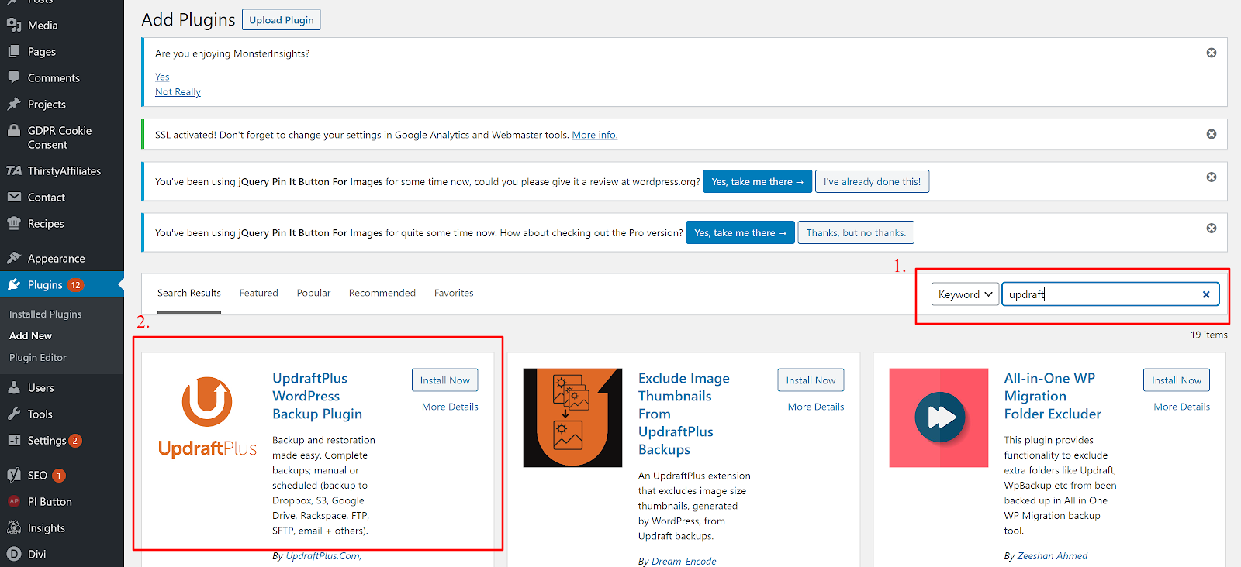Viewport: 1241px width, 567px height.
Task: Open the Appearance paintbrush icon
Action: tap(14, 259)
